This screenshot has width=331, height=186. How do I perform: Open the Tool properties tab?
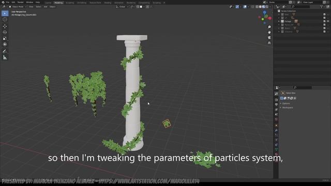276,94
